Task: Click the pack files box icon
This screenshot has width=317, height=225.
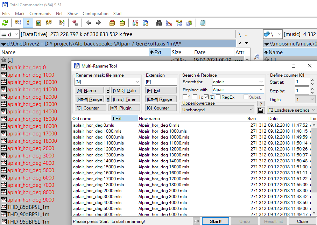Action: tap(112, 23)
